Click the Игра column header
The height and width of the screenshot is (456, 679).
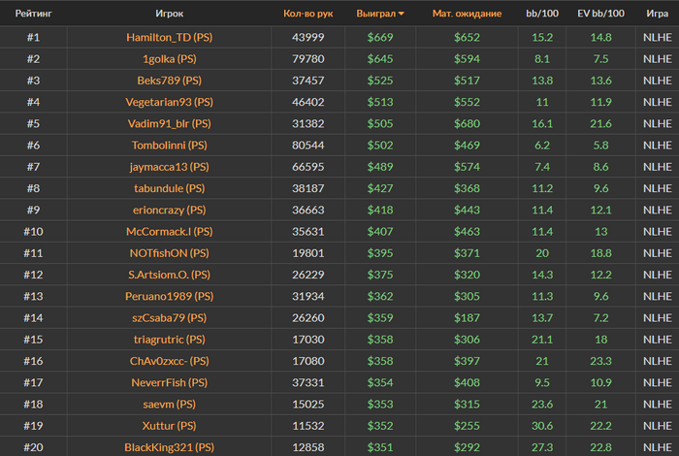tap(658, 14)
